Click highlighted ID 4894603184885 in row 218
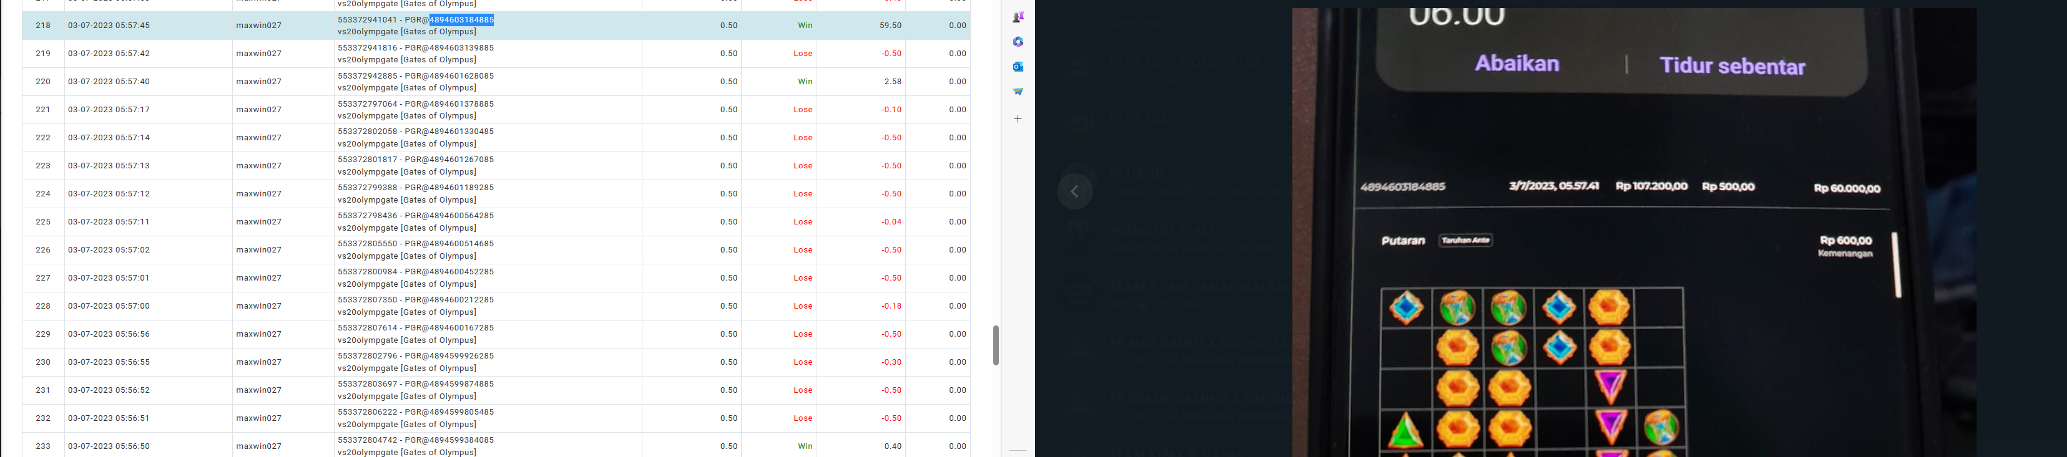This screenshot has height=457, width=2067. tap(461, 19)
